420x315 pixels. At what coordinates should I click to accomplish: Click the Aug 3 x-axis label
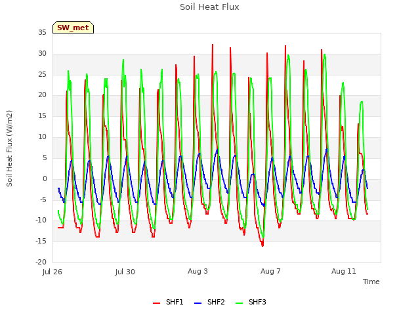click(x=198, y=271)
